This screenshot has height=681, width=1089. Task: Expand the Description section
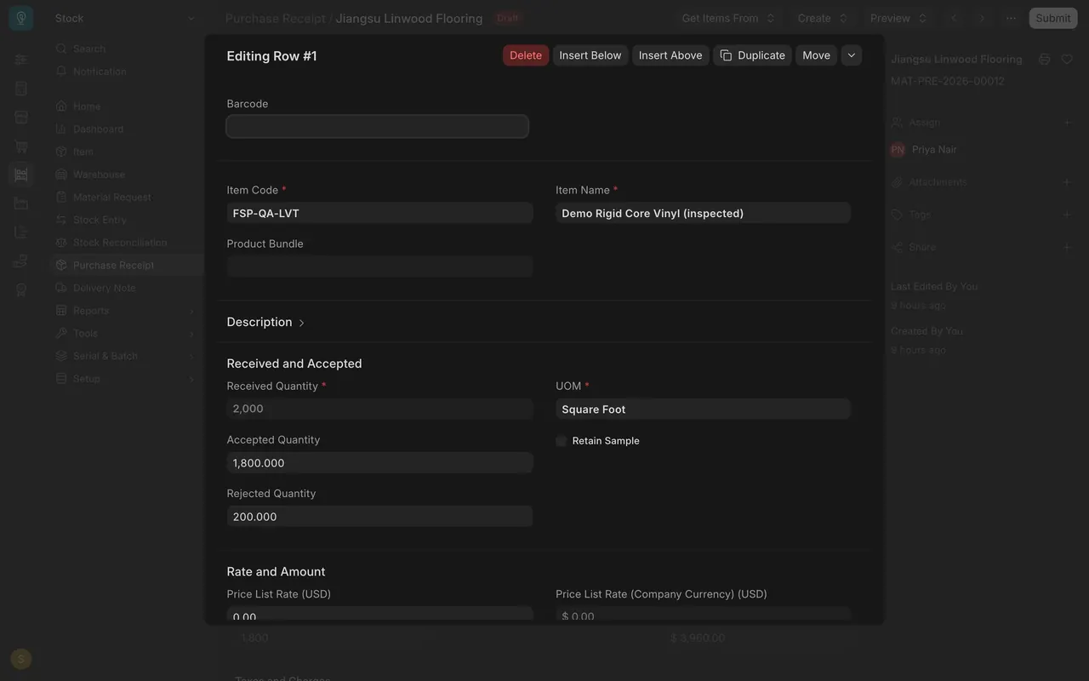pos(265,322)
